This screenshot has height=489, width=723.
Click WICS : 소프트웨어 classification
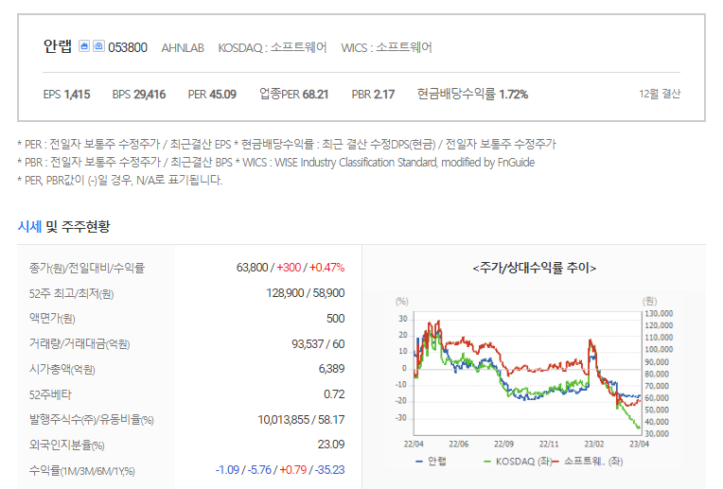point(386,47)
